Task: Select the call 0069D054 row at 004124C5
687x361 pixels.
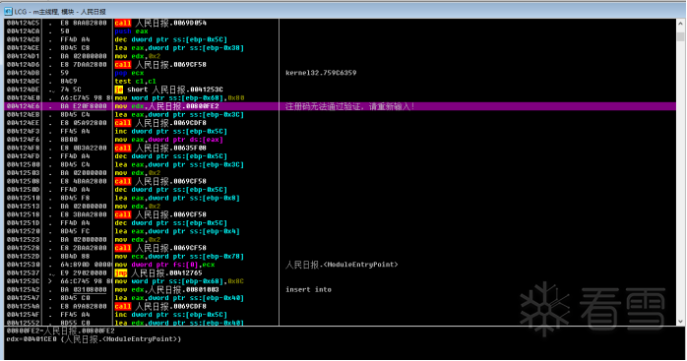Action: 160,23
